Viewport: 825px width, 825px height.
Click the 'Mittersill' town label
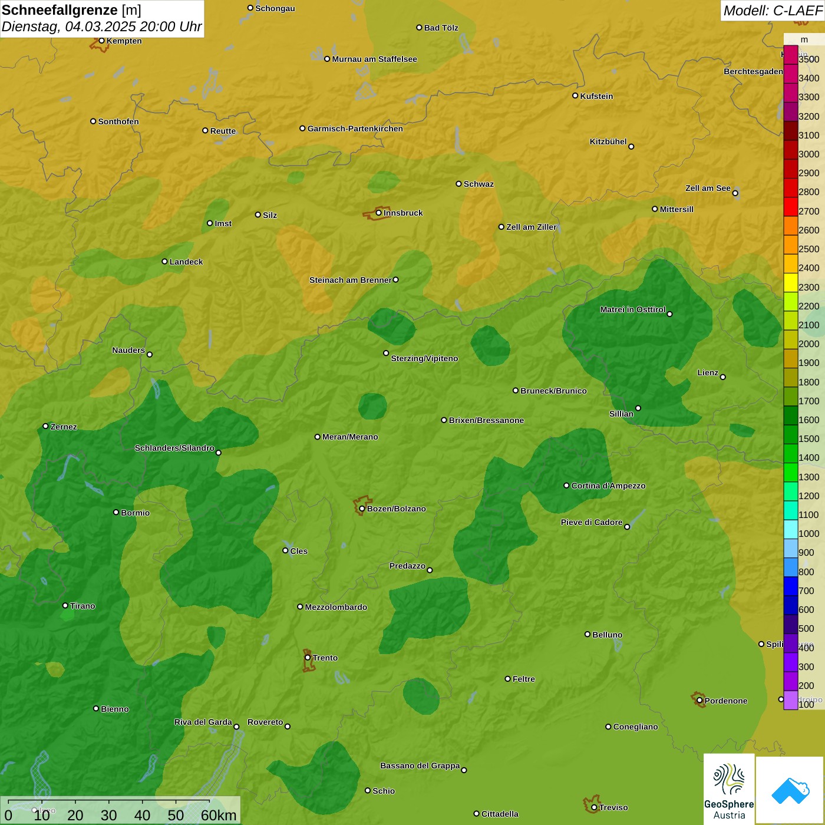click(x=676, y=209)
